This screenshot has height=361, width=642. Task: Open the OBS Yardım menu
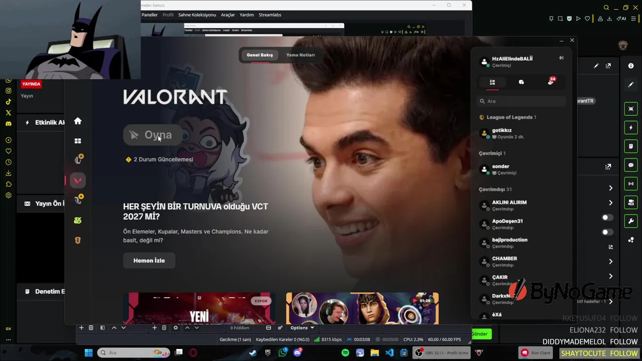pos(247,15)
